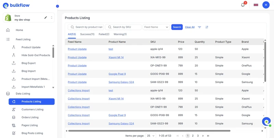Viewport: 274px width, 138px height.
Task: Switch to the Failed(2) tab
Action: click(x=104, y=34)
